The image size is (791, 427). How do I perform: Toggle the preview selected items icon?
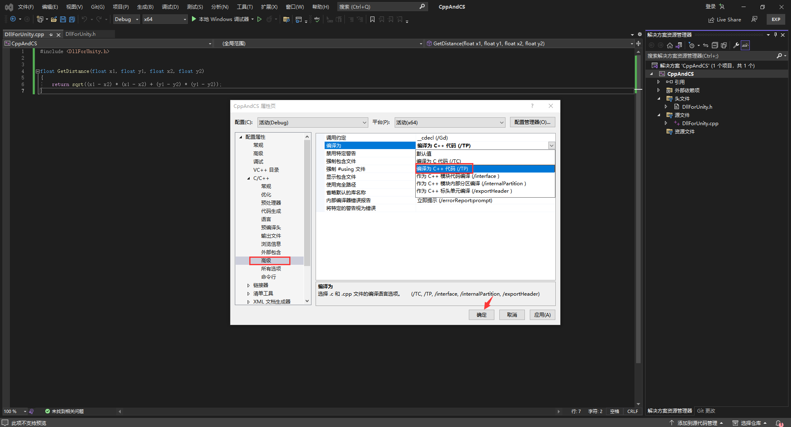pyautogui.click(x=745, y=46)
